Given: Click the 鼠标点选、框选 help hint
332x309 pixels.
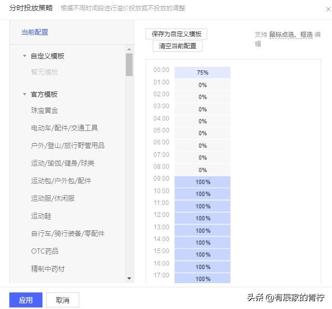Looking at the screenshot, I should (291, 35).
